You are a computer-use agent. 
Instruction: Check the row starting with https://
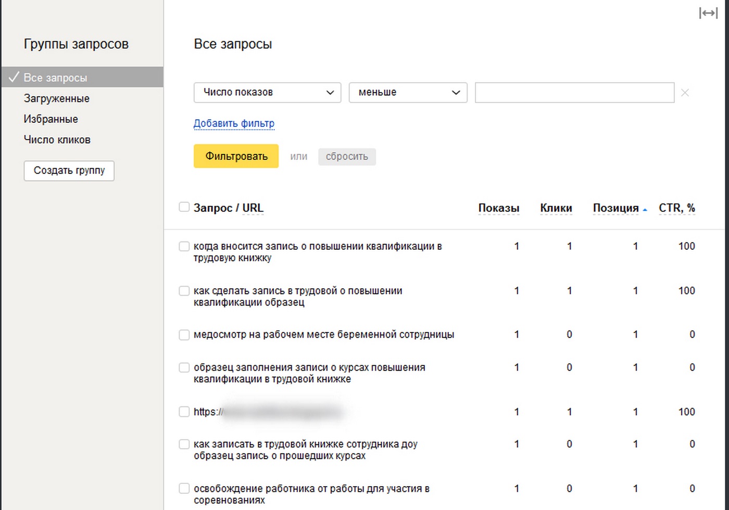click(184, 412)
